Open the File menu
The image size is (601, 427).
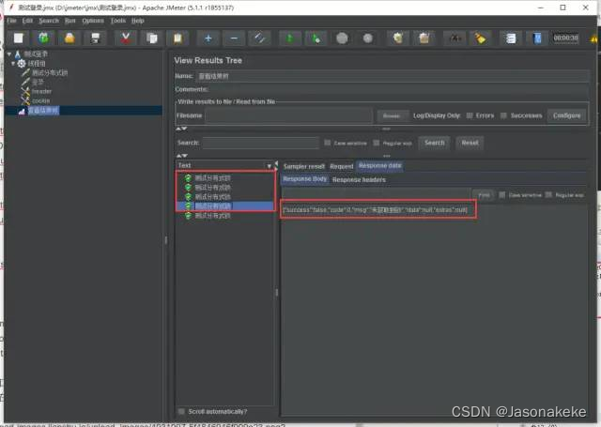coord(12,21)
